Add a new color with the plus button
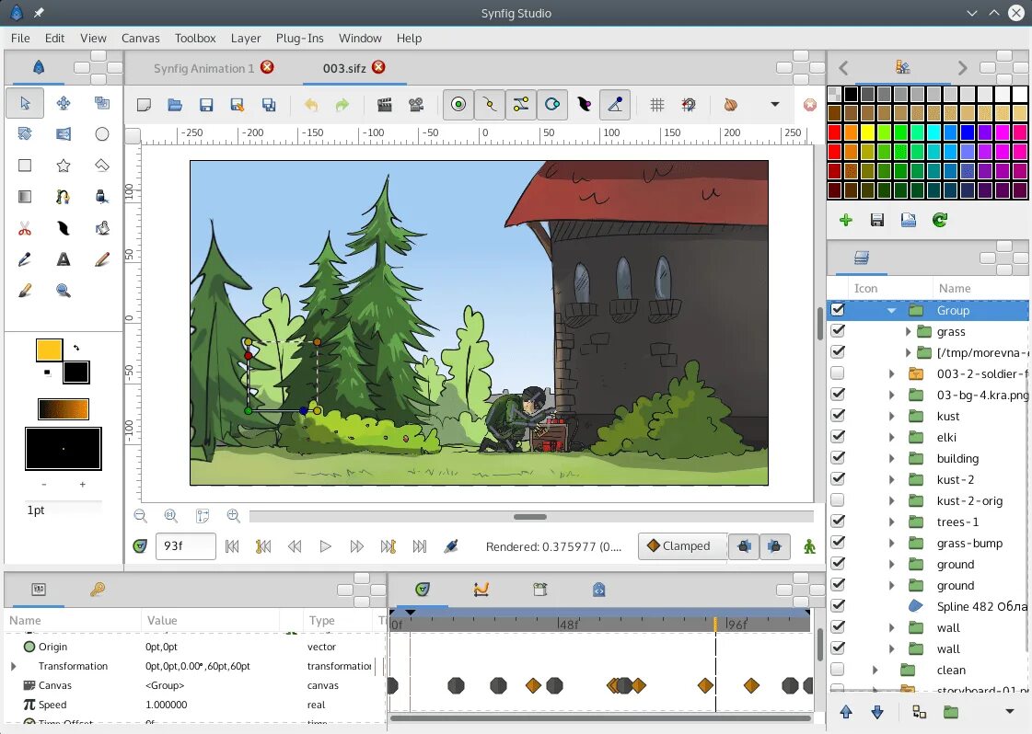1032x734 pixels. 845,220
